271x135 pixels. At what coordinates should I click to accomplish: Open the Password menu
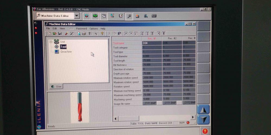(81, 29)
